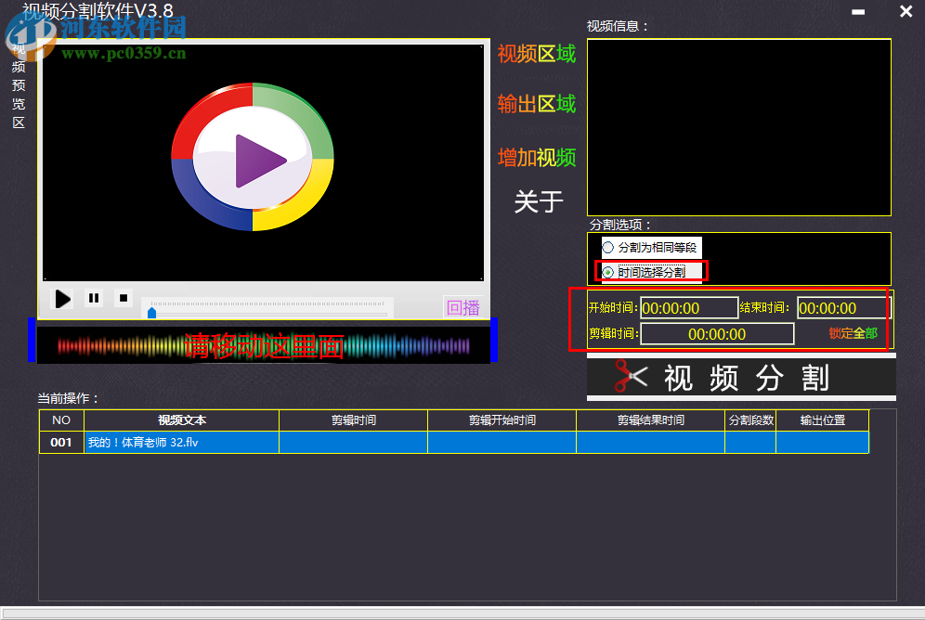Click the 视频预览区 sidebar label
The height and width of the screenshot is (620, 925).
18,84
